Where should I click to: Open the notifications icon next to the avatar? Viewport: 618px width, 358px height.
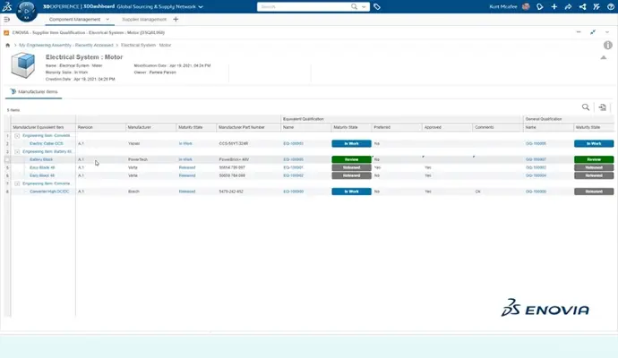tap(539, 6)
